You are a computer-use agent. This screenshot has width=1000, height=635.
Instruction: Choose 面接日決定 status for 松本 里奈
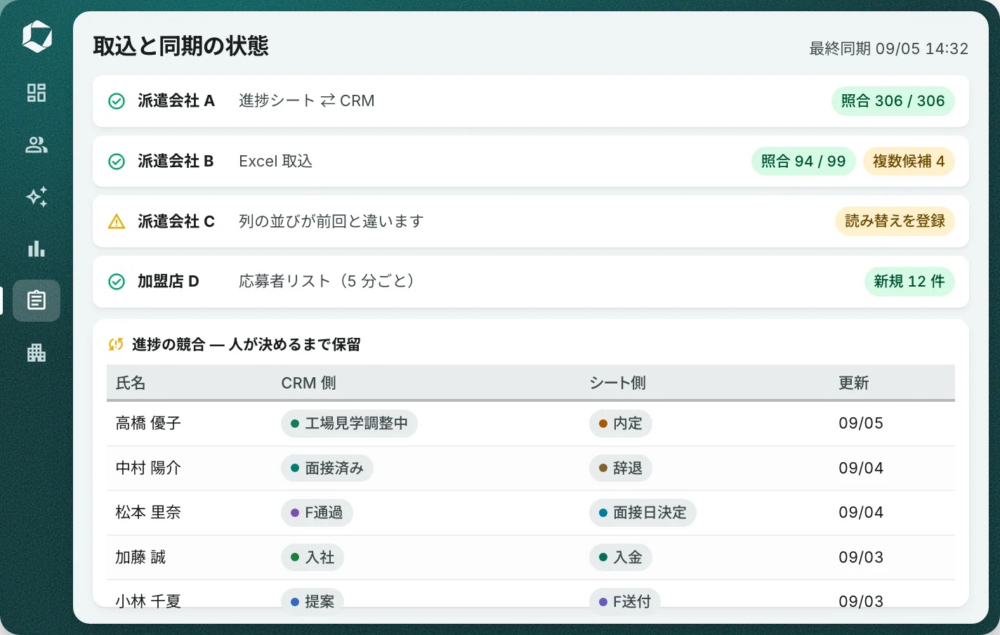[643, 513]
